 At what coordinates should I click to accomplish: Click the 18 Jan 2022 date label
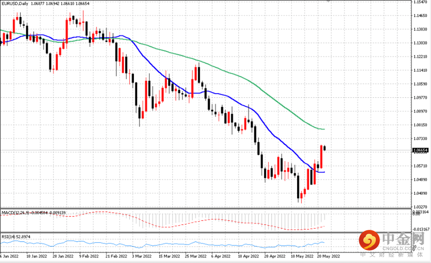pyautogui.click(x=36, y=256)
